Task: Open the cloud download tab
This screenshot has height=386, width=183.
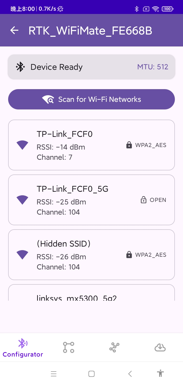Action: point(160,347)
